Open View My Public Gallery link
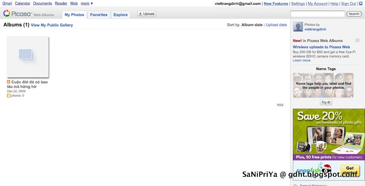Image resolution: width=365 pixels, height=186 pixels. pos(52,25)
